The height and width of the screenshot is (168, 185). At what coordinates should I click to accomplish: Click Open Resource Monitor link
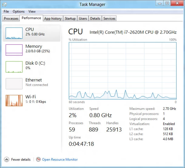point(60,160)
